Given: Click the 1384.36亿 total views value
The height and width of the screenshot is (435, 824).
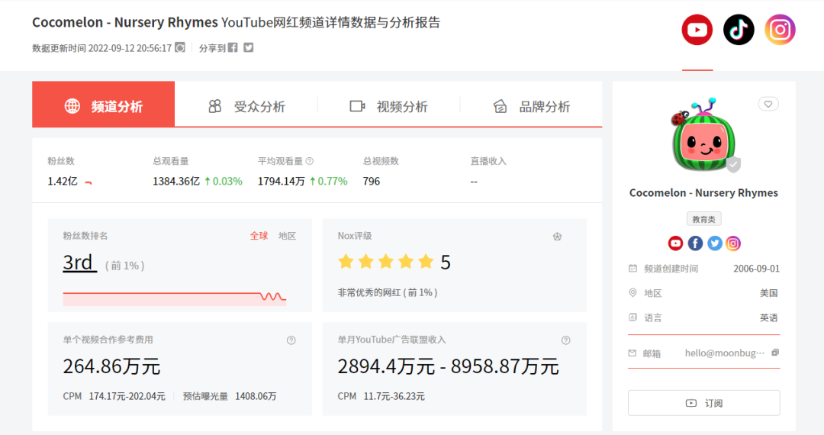Looking at the screenshot, I should 176,182.
